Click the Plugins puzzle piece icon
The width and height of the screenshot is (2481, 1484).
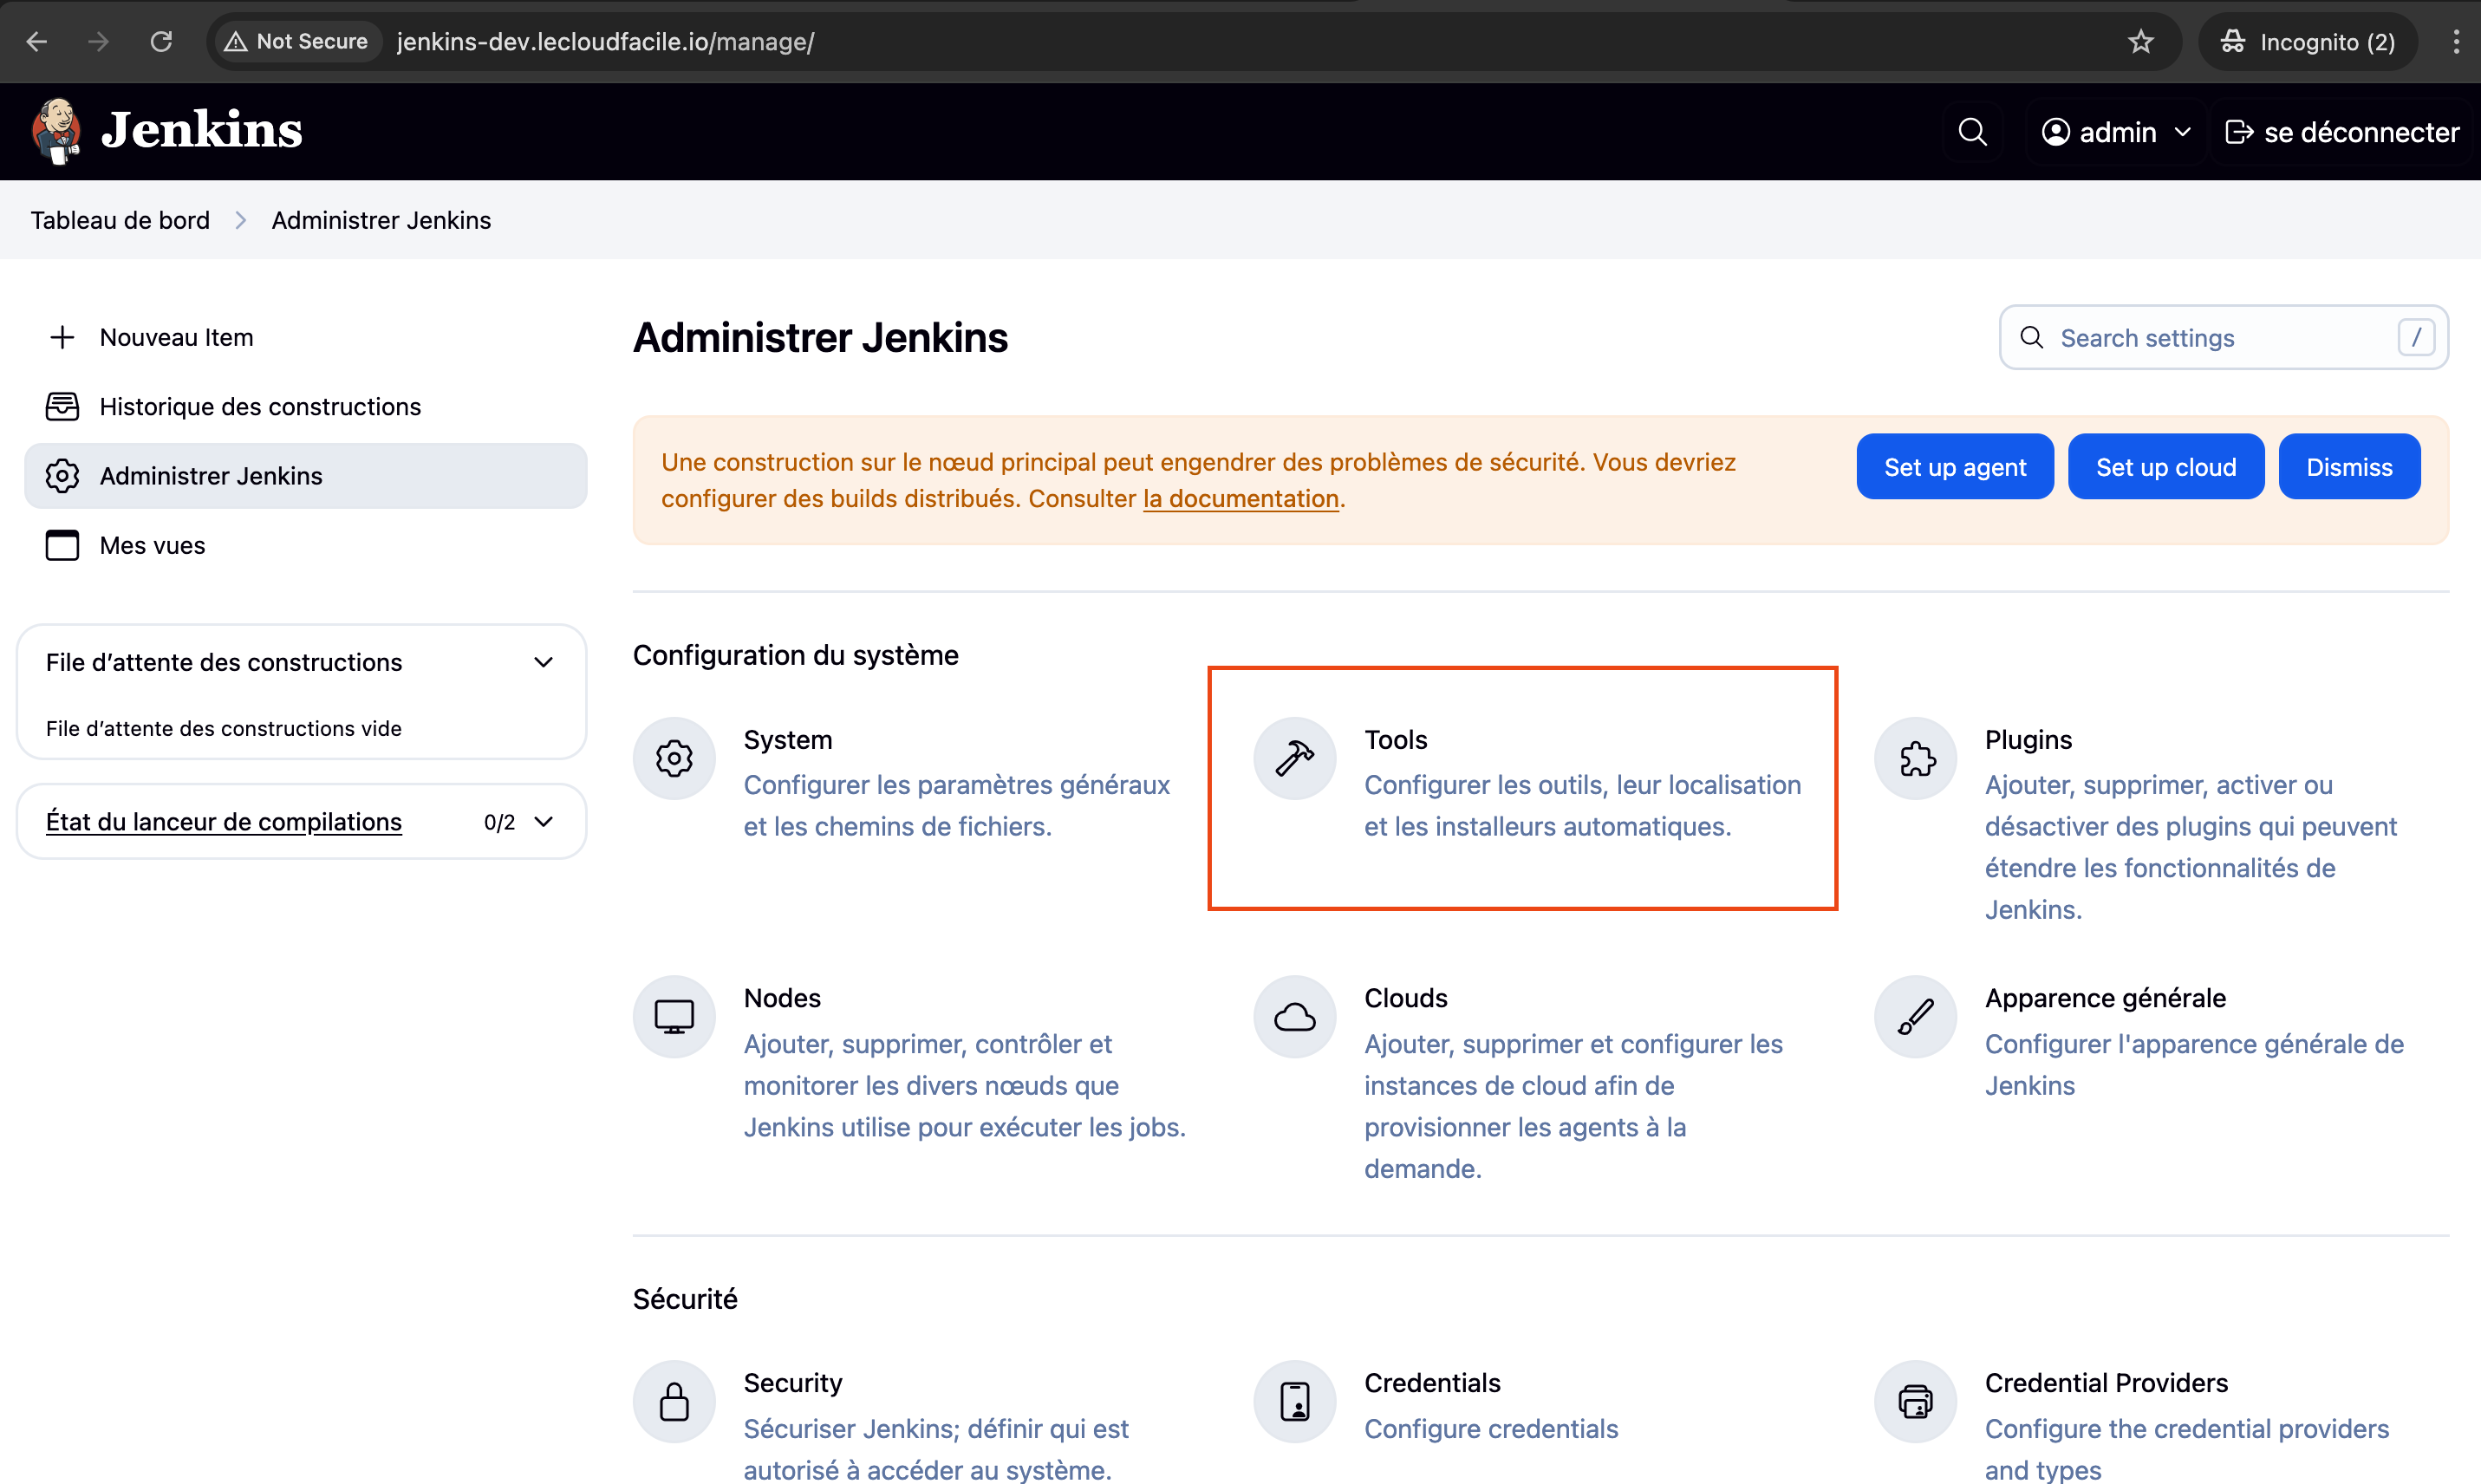click(1915, 758)
